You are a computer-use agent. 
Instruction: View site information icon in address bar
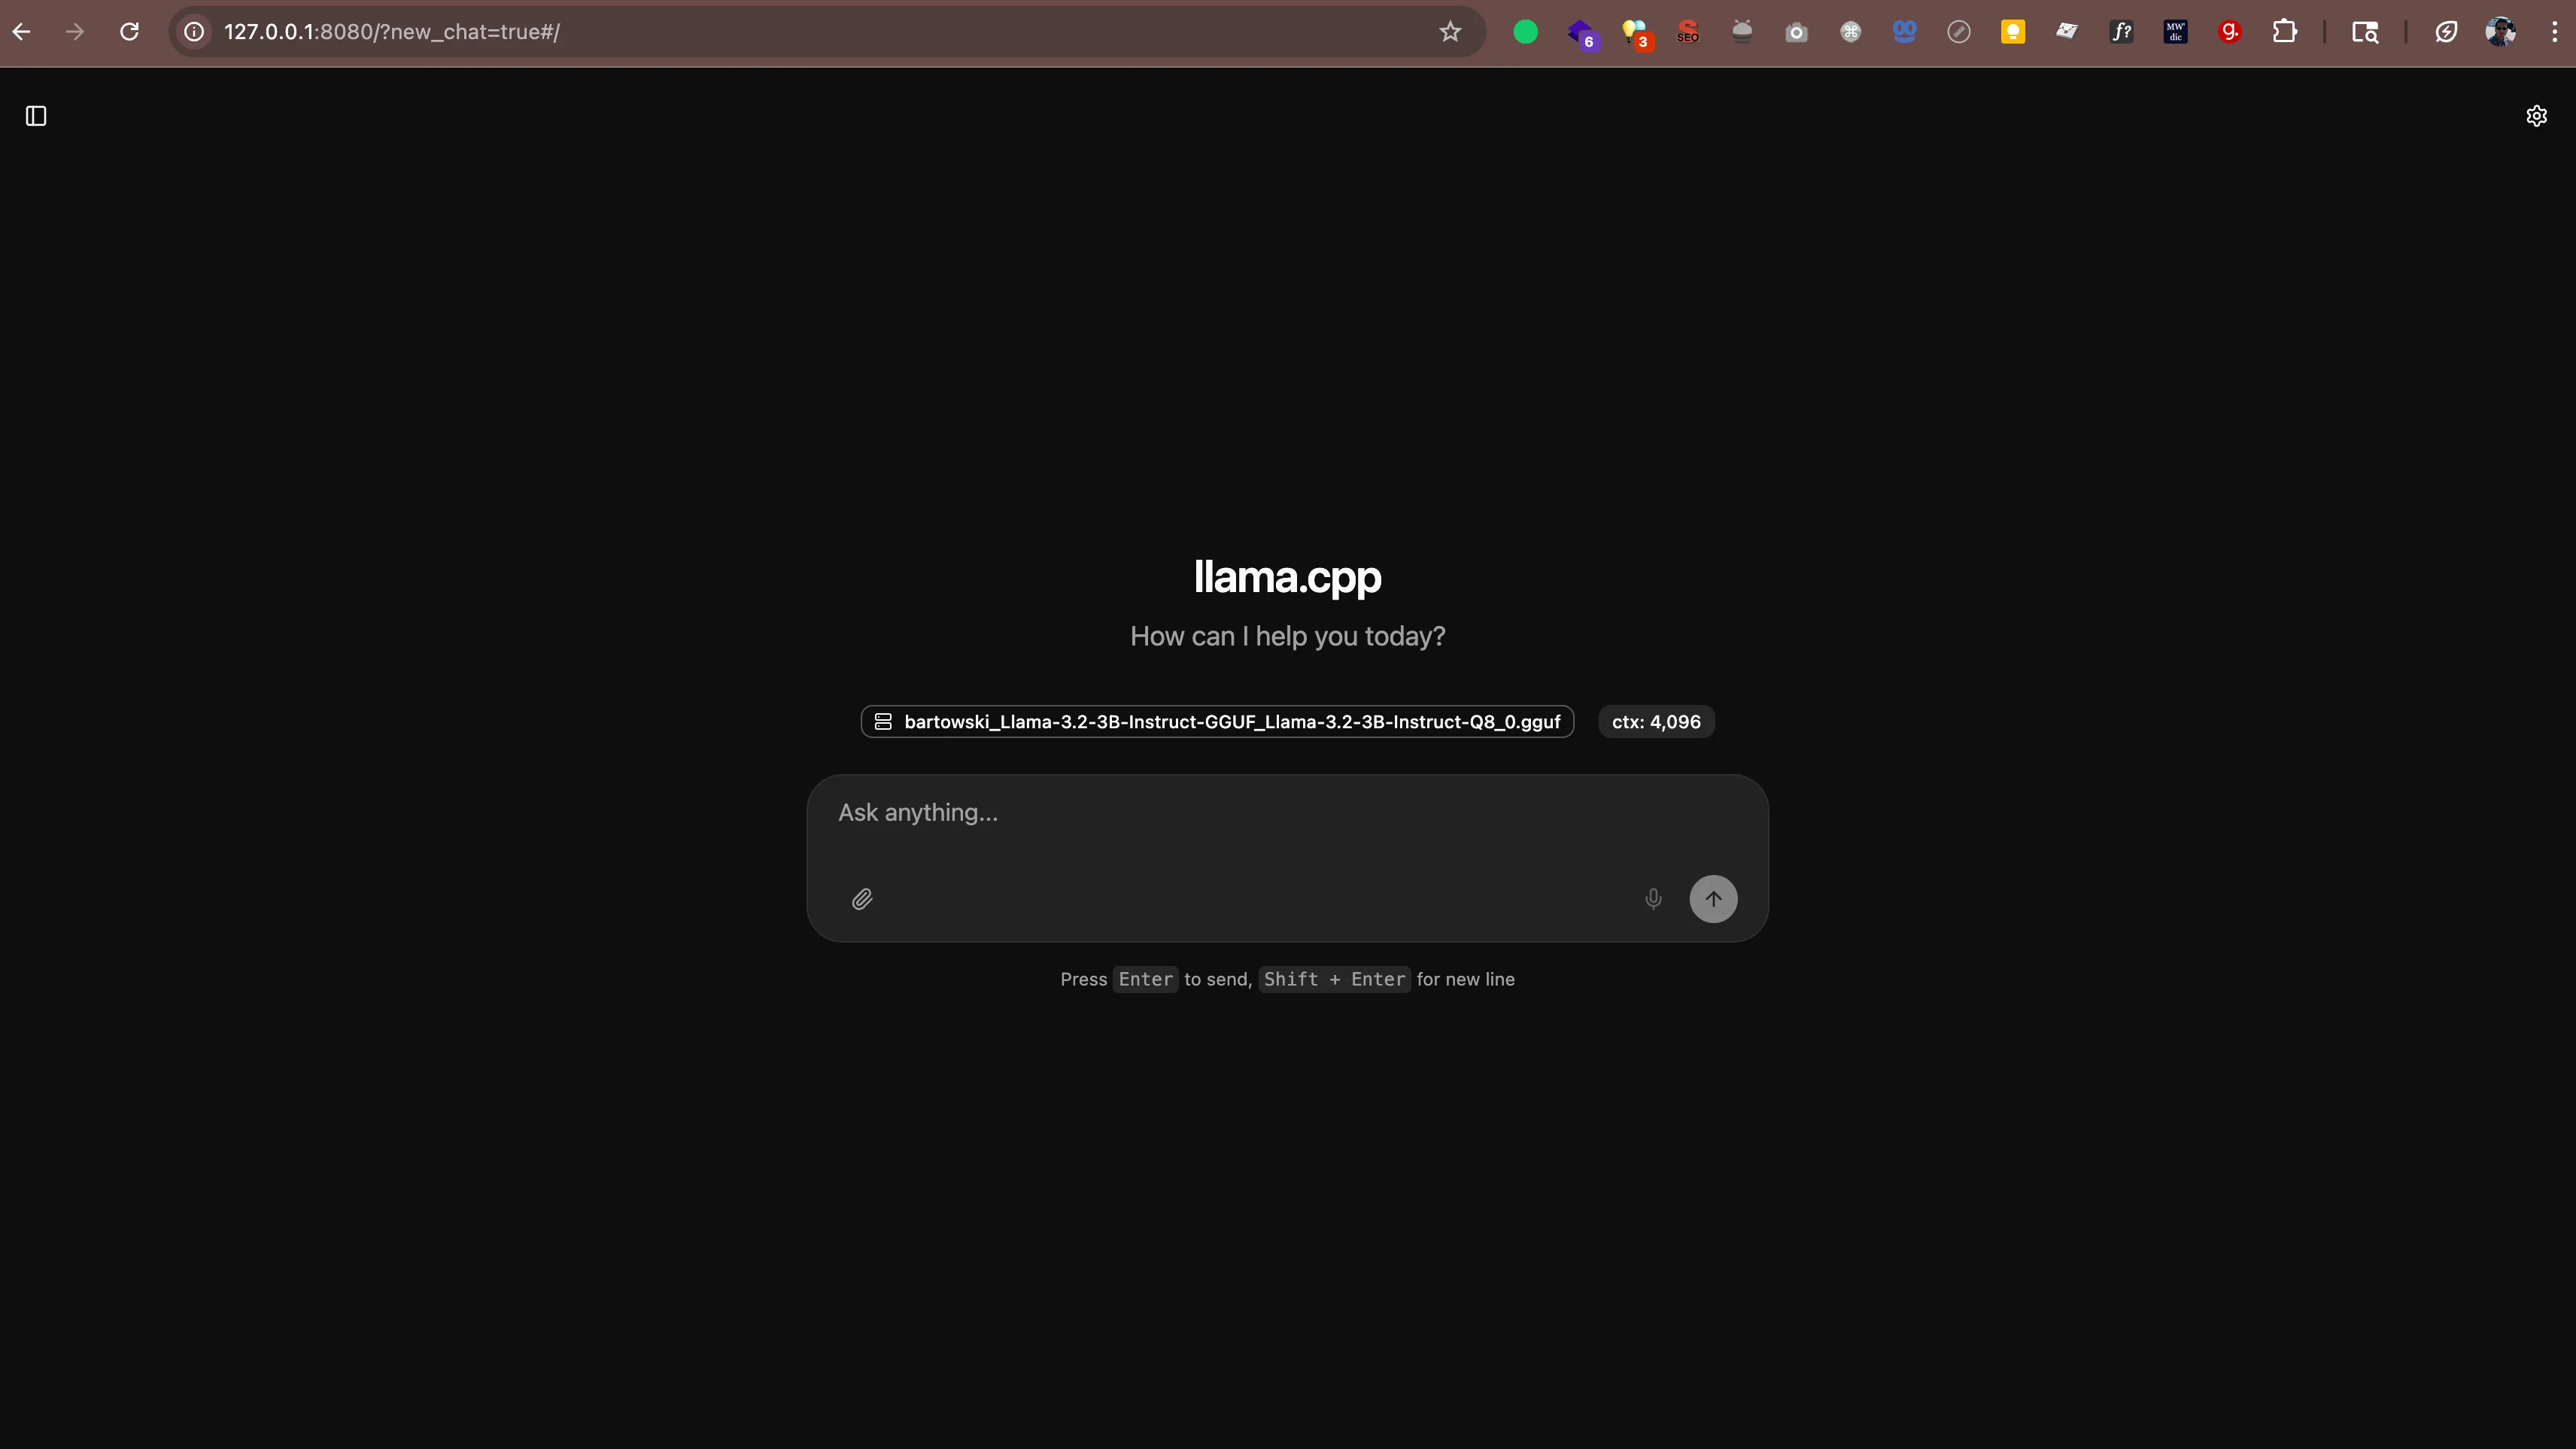click(194, 32)
